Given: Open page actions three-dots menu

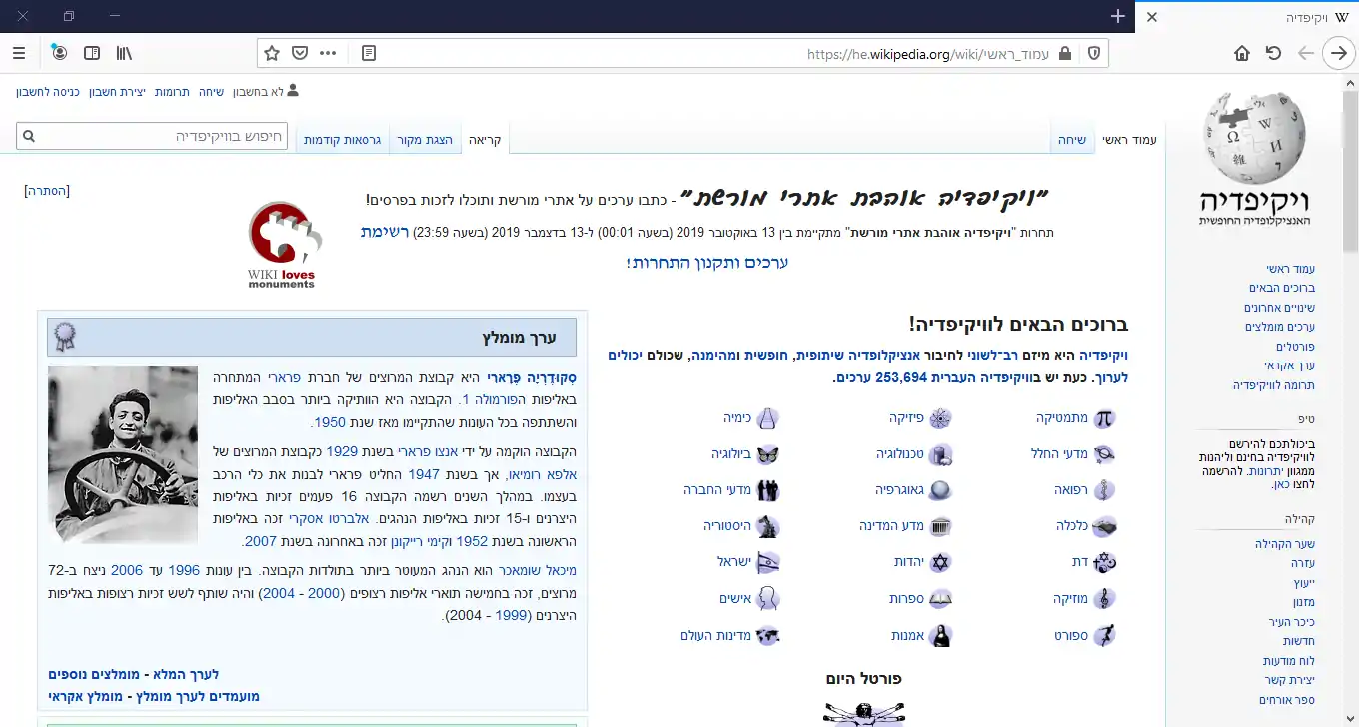Looking at the screenshot, I should (x=328, y=53).
